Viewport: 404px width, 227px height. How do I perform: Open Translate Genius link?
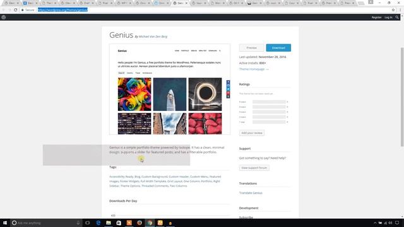251,193
